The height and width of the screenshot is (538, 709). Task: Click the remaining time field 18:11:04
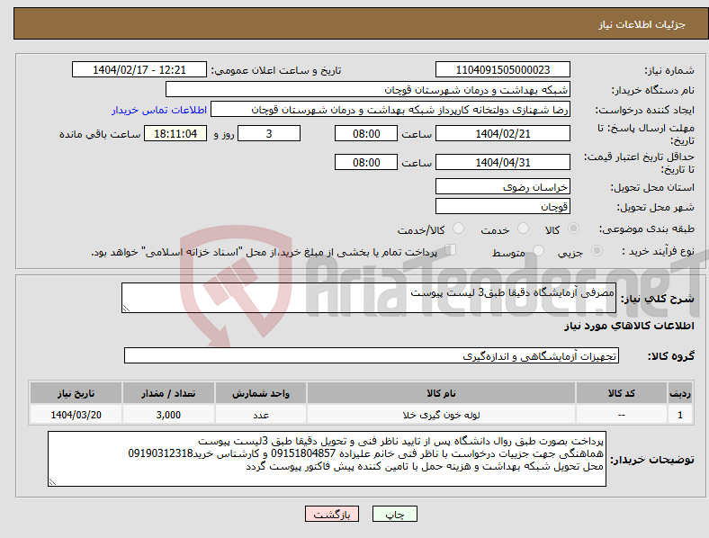point(175,134)
